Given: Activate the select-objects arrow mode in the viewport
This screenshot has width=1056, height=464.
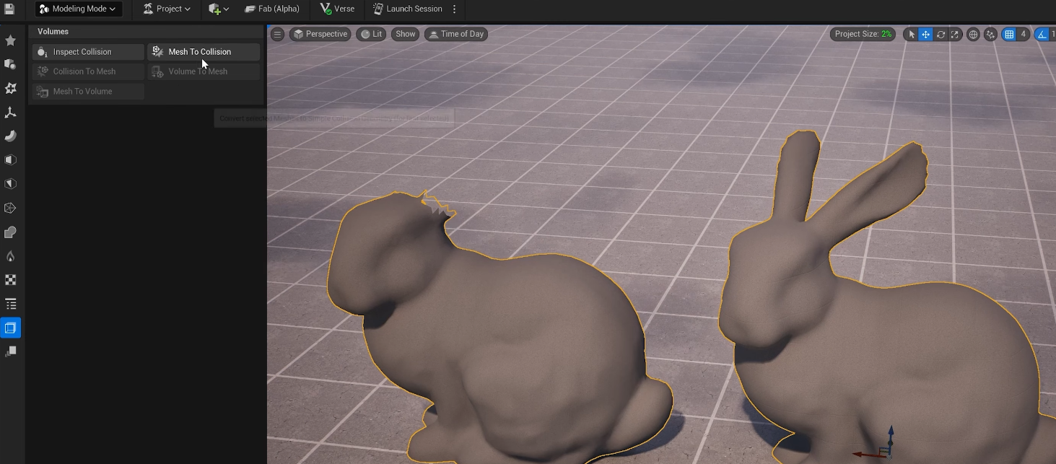Looking at the screenshot, I should click(911, 34).
